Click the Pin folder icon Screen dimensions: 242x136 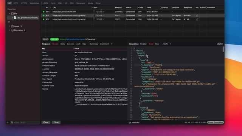(x=12, y=14)
